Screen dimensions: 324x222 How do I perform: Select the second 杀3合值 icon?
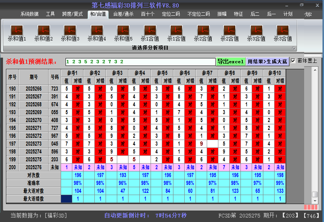click(x=283, y=32)
